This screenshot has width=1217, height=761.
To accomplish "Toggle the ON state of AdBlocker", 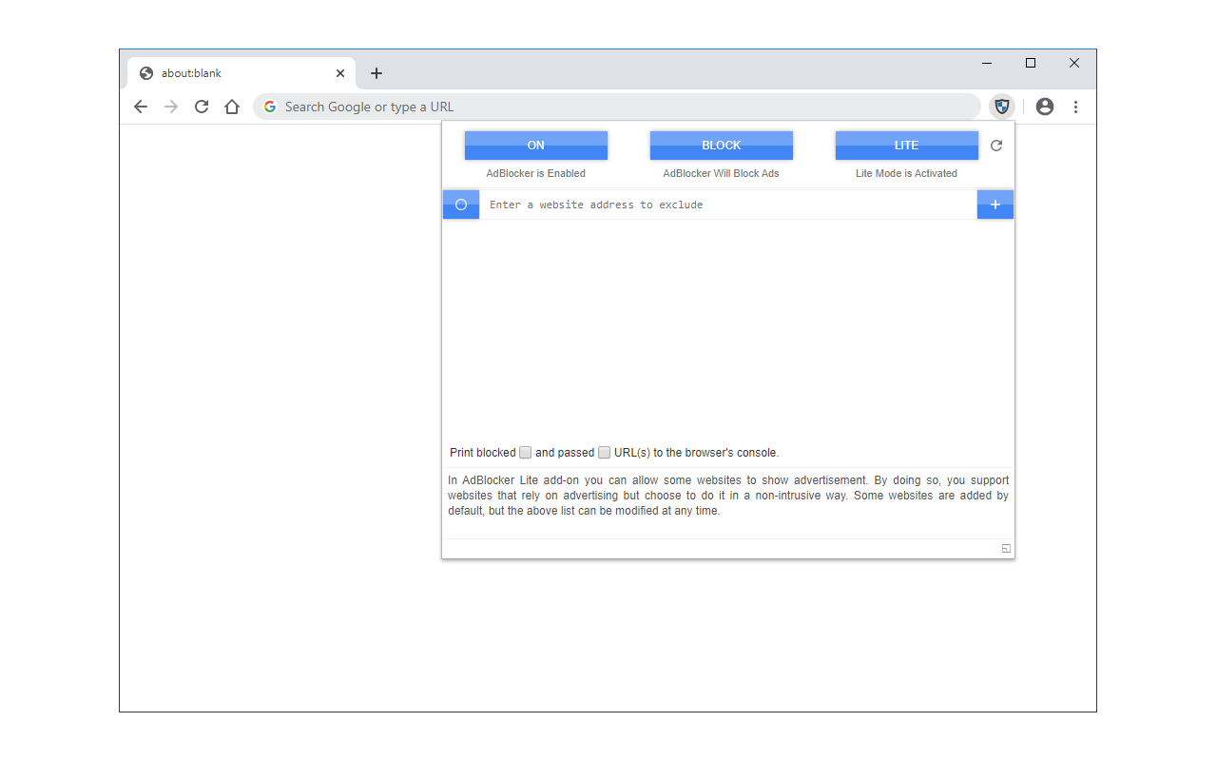I will coord(535,145).
